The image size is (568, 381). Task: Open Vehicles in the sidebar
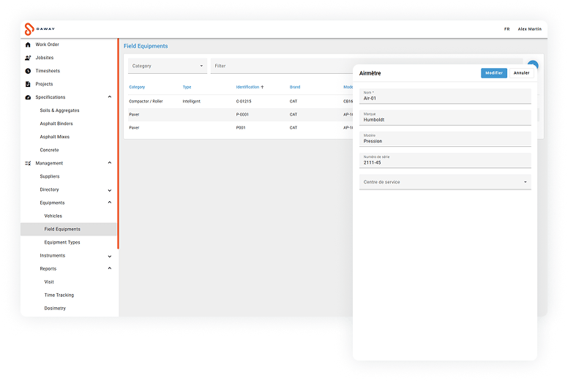(x=53, y=216)
